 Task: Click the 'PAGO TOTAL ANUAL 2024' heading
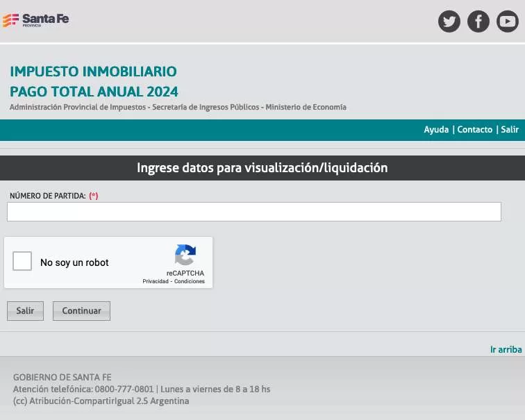pos(94,92)
